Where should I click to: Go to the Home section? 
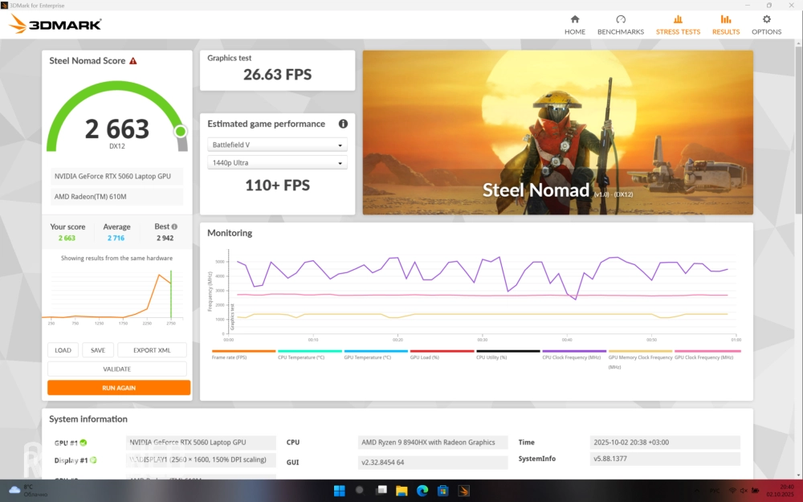[x=574, y=25]
